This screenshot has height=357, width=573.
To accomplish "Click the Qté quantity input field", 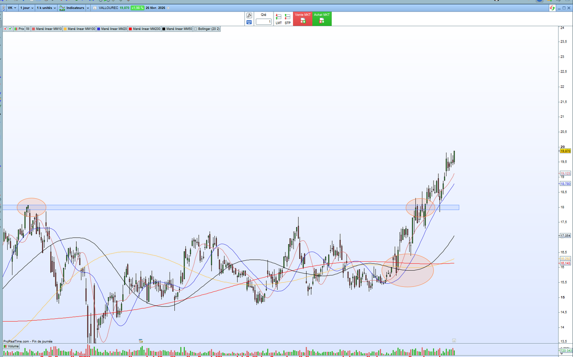I will 264,22.
